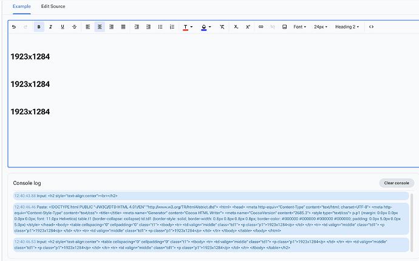Switch to the Edit Source tab
The height and width of the screenshot is (261, 419).
[53, 6]
